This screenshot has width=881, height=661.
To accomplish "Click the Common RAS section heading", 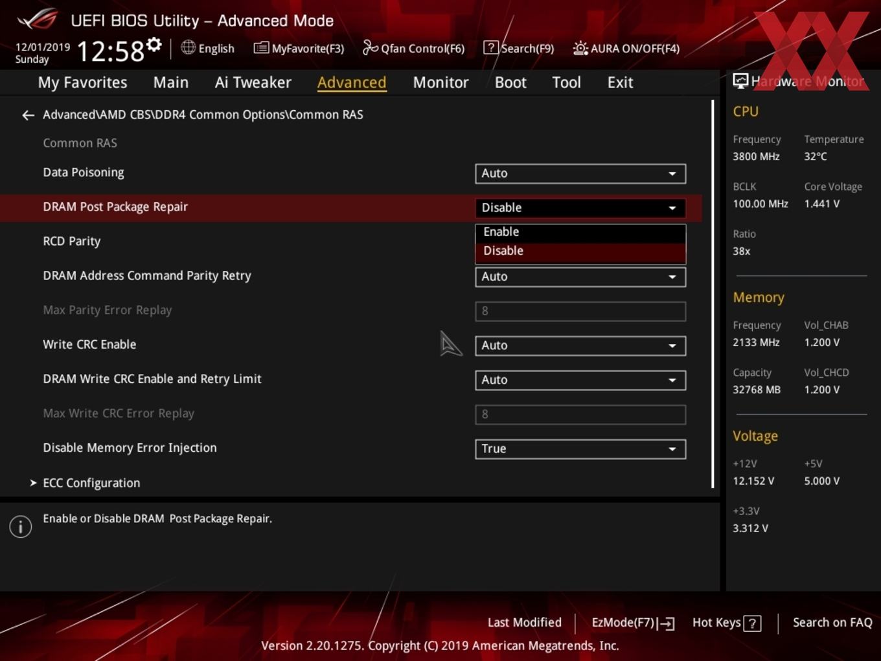I will (80, 143).
